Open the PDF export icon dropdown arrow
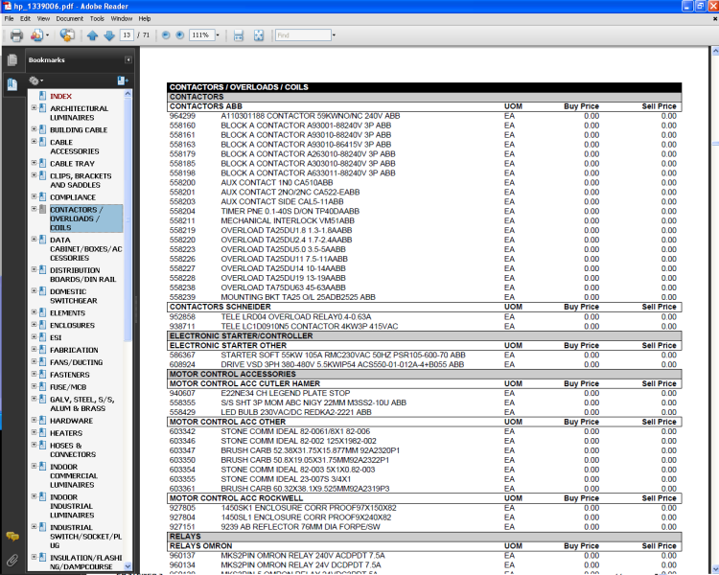The width and height of the screenshot is (719, 575). (47, 35)
